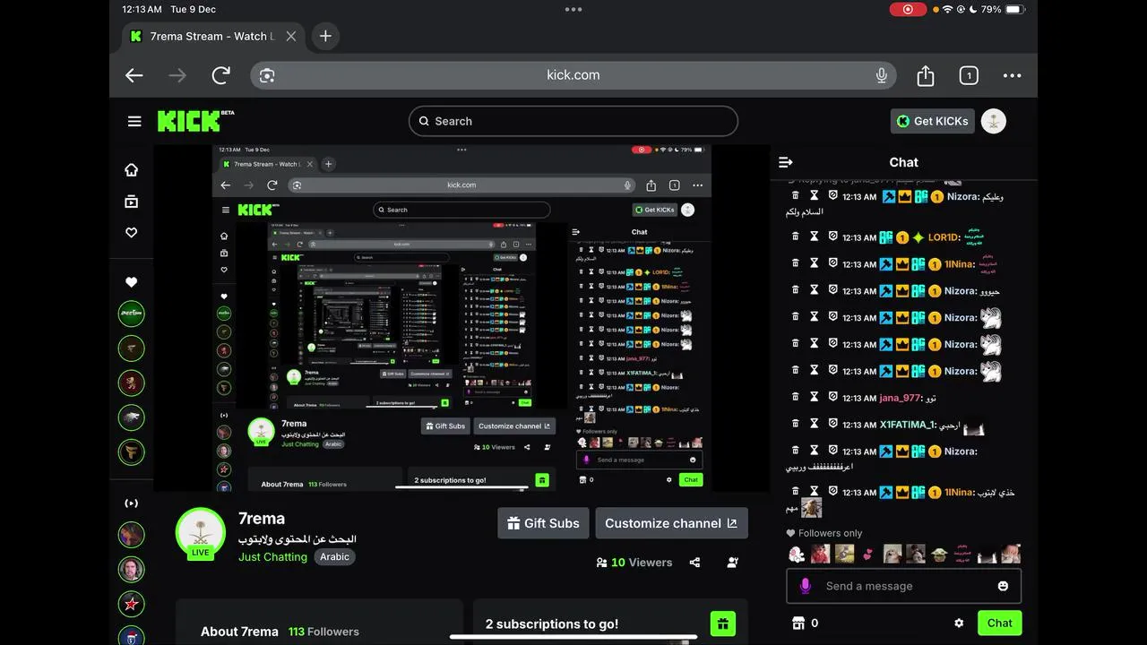Viewport: 1147px width, 645px height.
Task: Pick the white bunny emote in the quick emote bar
Action: point(797,554)
